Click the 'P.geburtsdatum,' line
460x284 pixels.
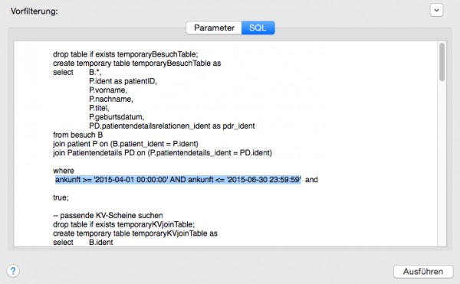pos(117,117)
